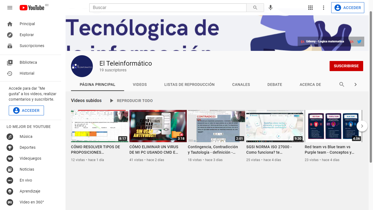Switch to the Videos tab
This screenshot has width=373, height=210.
(x=140, y=84)
